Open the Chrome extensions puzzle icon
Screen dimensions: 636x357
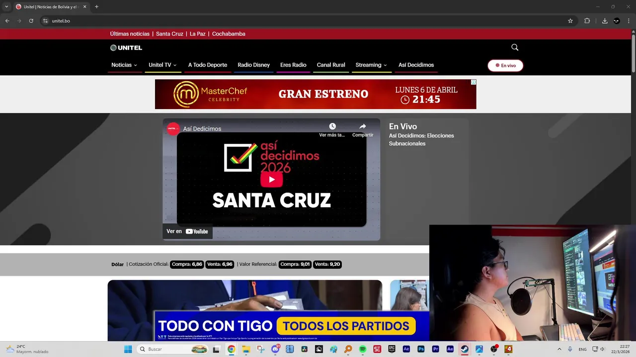(587, 21)
